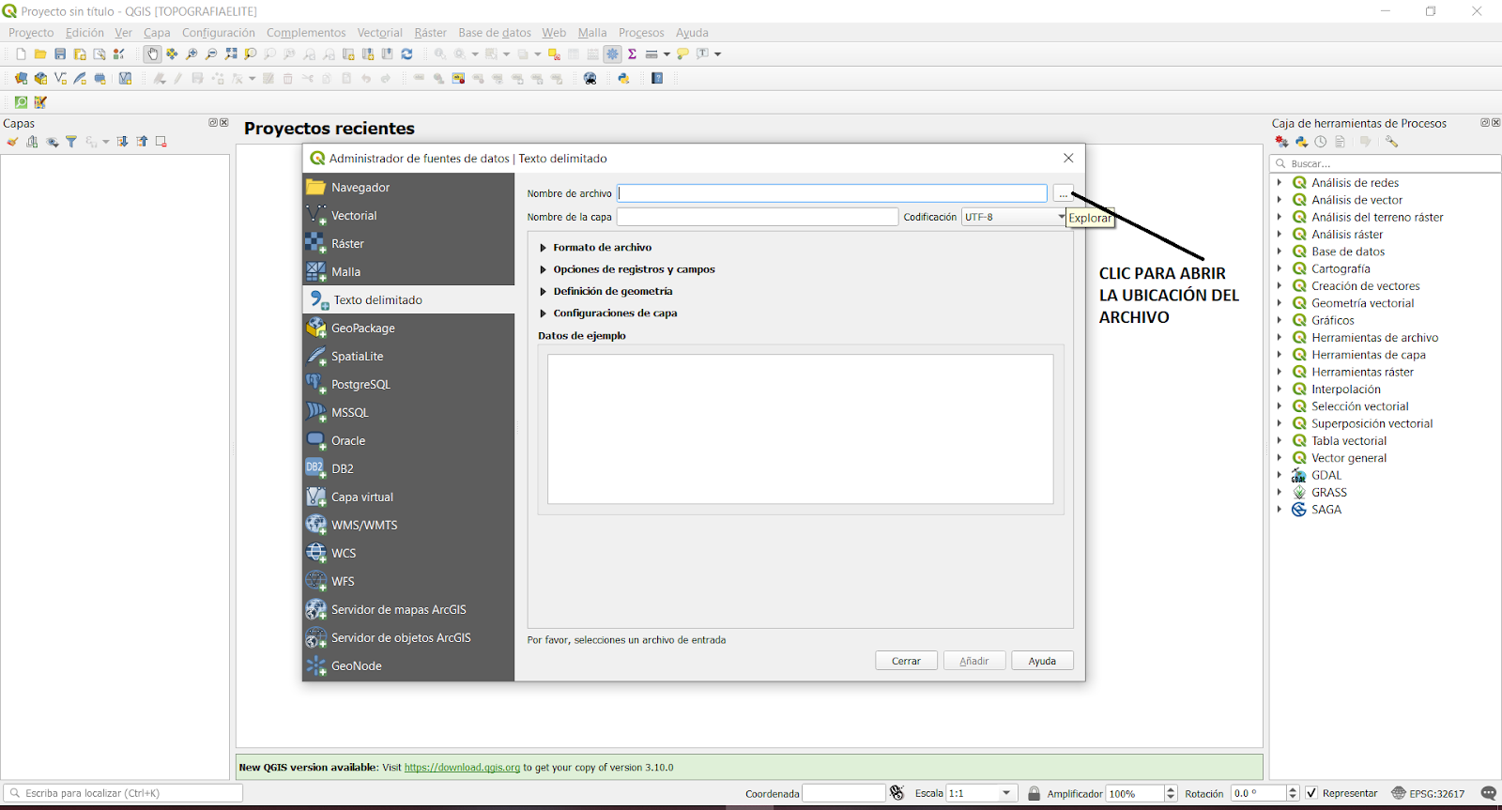Open the statistical summary sigma icon
Screen dimensions: 1502x810
[633, 54]
